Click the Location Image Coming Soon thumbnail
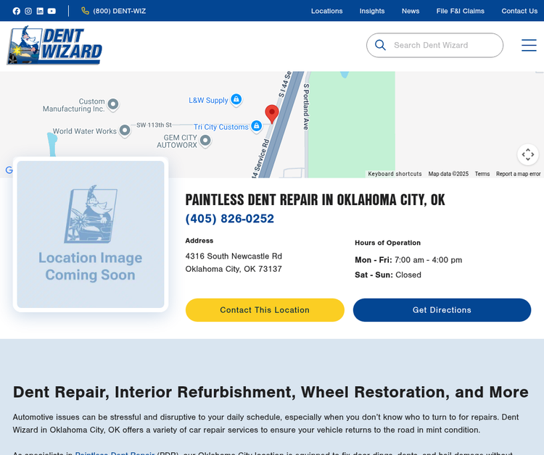 pos(91,234)
